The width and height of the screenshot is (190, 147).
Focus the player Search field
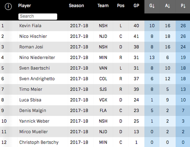point(38,16)
